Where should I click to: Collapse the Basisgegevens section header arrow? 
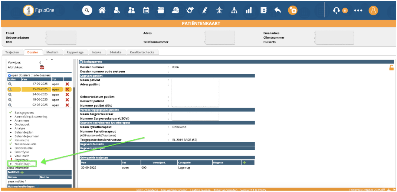coord(81,62)
